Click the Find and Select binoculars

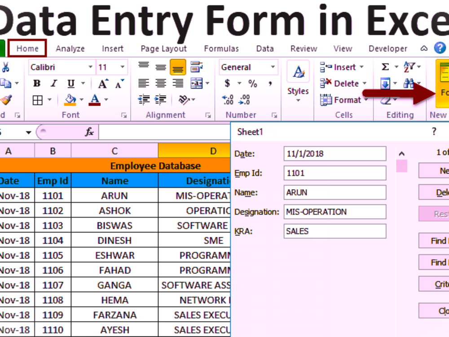pyautogui.click(x=409, y=84)
